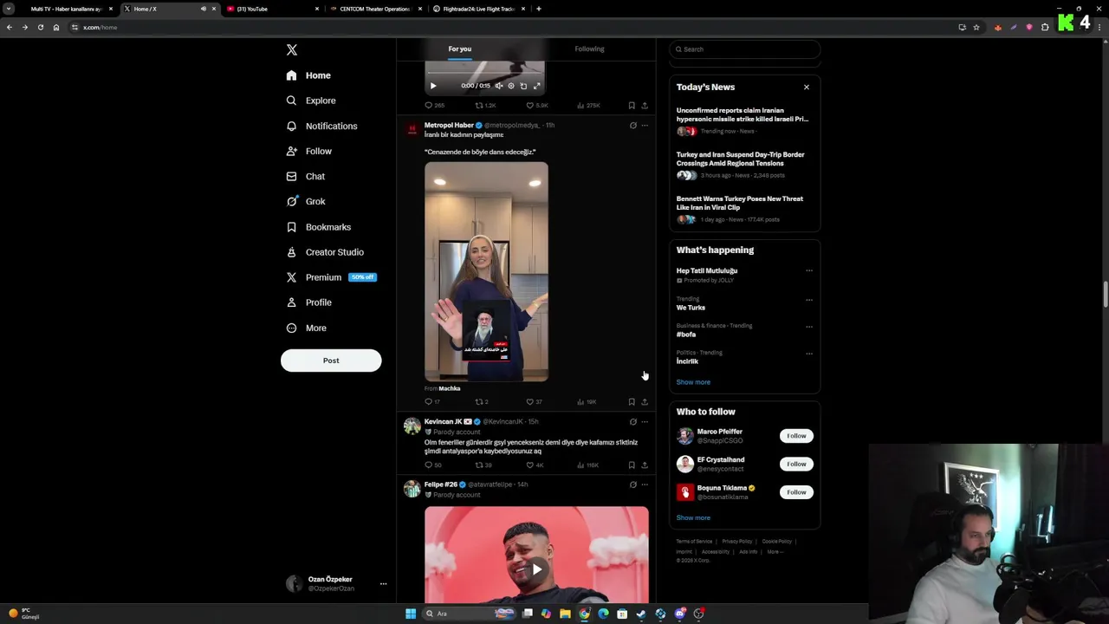Open Grok from the sidebar
This screenshot has height=624, width=1109.
click(x=306, y=201)
